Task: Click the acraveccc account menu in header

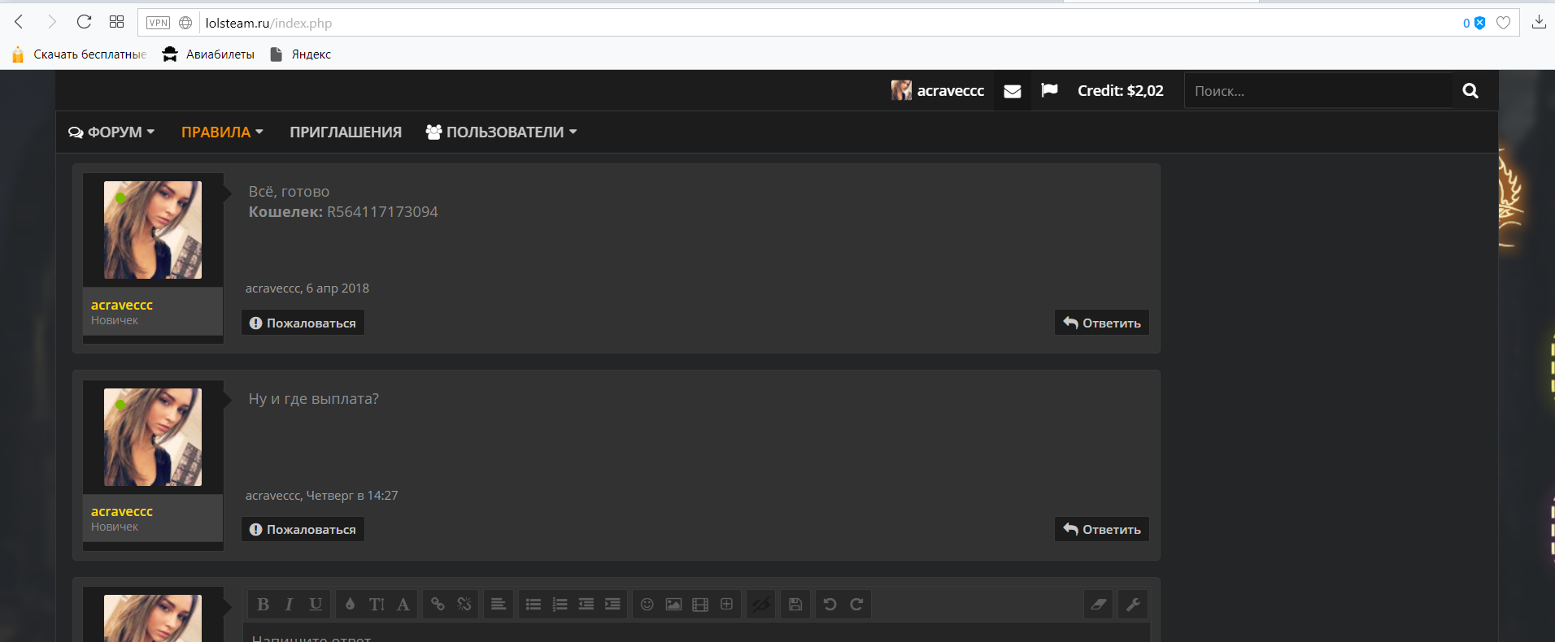Action: pyautogui.click(x=938, y=91)
